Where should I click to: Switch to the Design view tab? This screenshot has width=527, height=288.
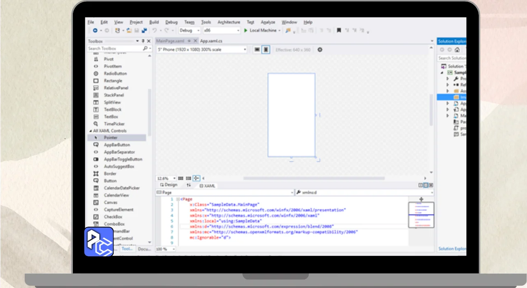point(168,185)
